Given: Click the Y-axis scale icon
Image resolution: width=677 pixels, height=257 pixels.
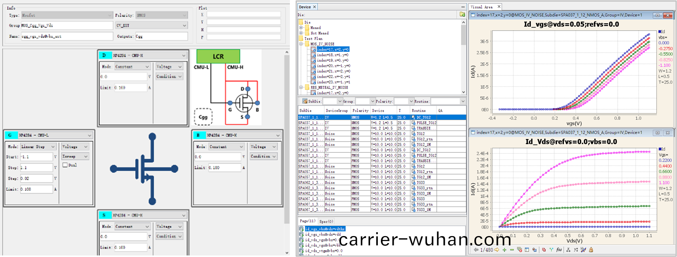Looking at the screenshot, I should pos(576,250).
